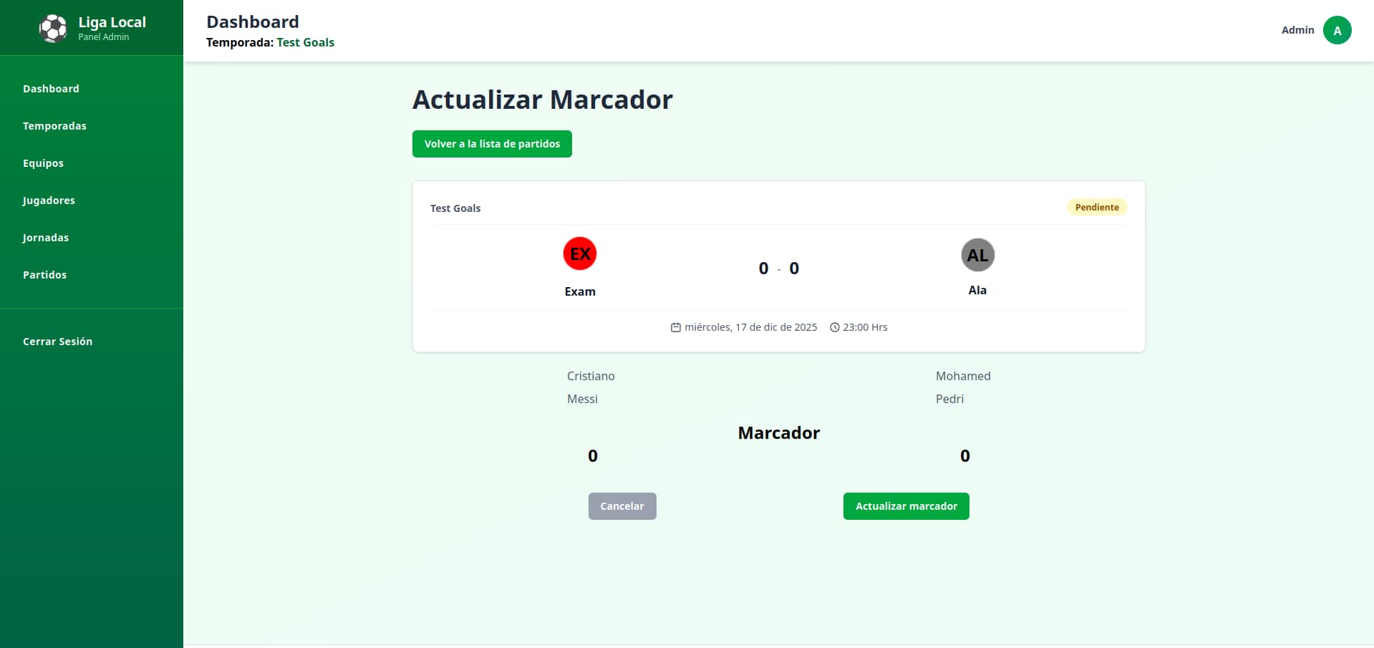1374x648 pixels.
Task: Click the Exam team name
Action: (x=580, y=291)
